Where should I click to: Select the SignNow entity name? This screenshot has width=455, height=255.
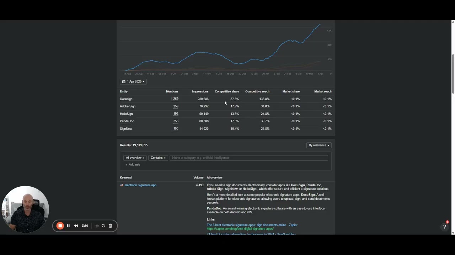[x=126, y=129]
